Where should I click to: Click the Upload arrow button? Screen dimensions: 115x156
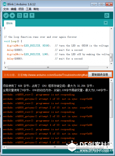point(12,16)
